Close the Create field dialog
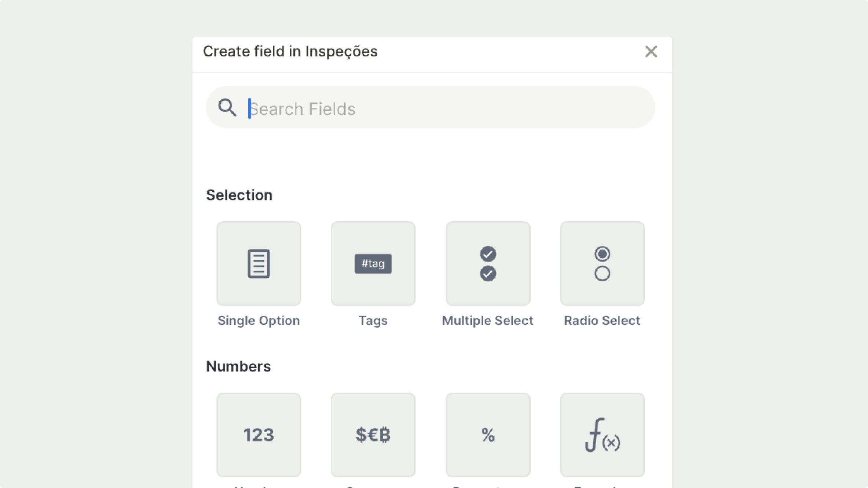The image size is (868, 488). [651, 52]
